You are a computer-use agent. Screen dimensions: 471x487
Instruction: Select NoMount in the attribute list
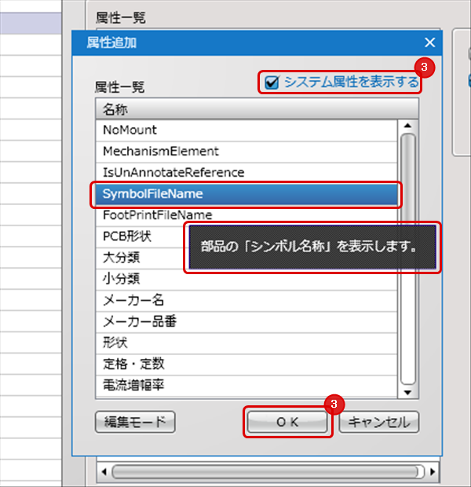pos(130,130)
